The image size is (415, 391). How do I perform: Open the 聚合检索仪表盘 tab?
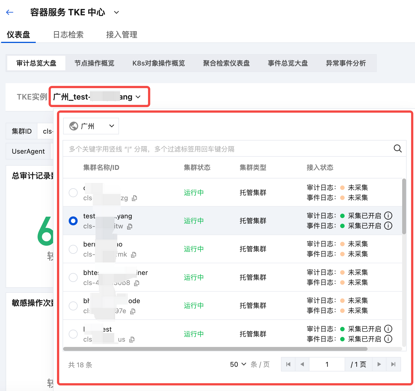point(226,63)
